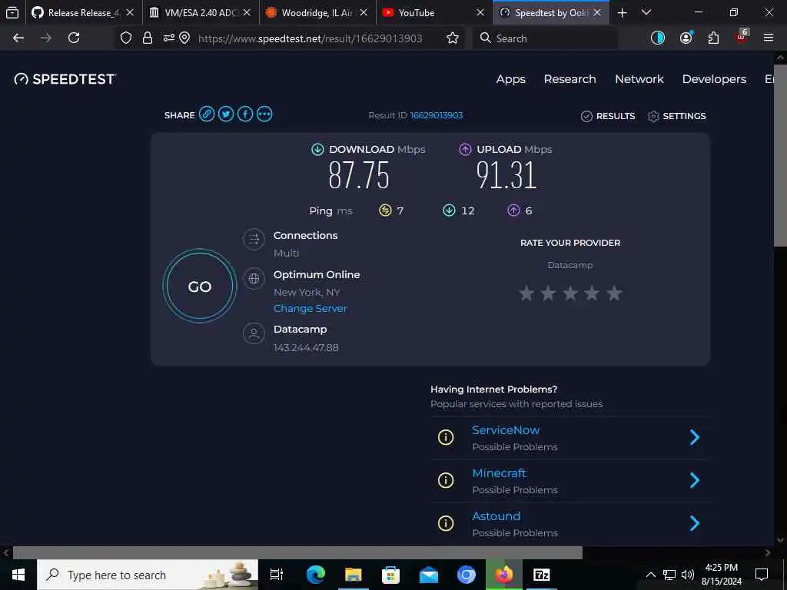787x590 pixels.
Task: Start a new test with GO button
Action: click(200, 286)
